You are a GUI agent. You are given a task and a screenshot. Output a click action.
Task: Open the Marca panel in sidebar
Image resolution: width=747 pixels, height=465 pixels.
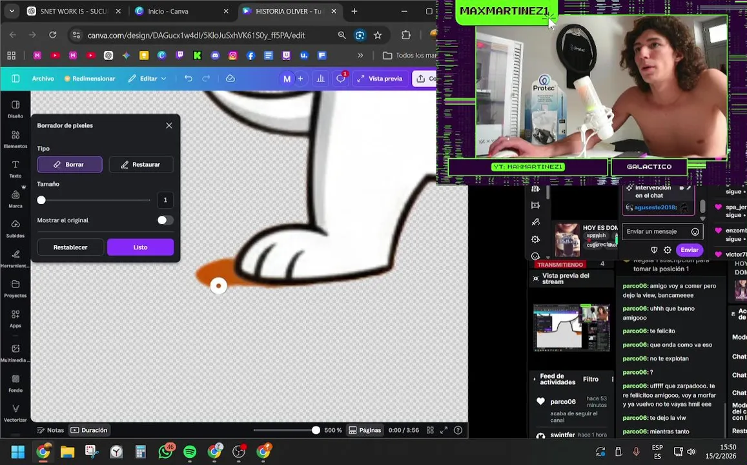[15, 199]
